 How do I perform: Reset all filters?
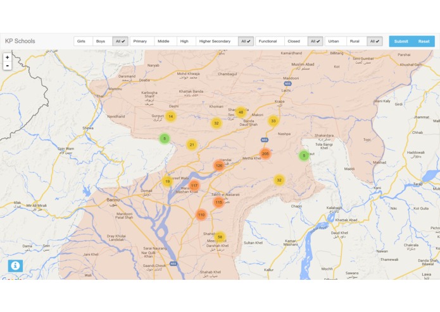coord(424,42)
